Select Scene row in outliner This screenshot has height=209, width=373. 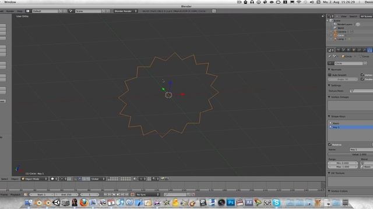coord(337,21)
